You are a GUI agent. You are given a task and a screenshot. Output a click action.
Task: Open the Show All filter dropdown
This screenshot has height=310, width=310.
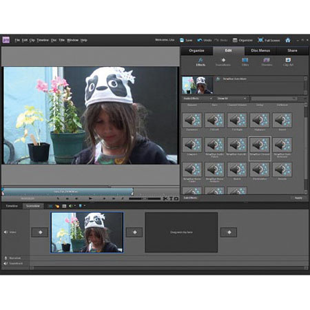pos(231,99)
